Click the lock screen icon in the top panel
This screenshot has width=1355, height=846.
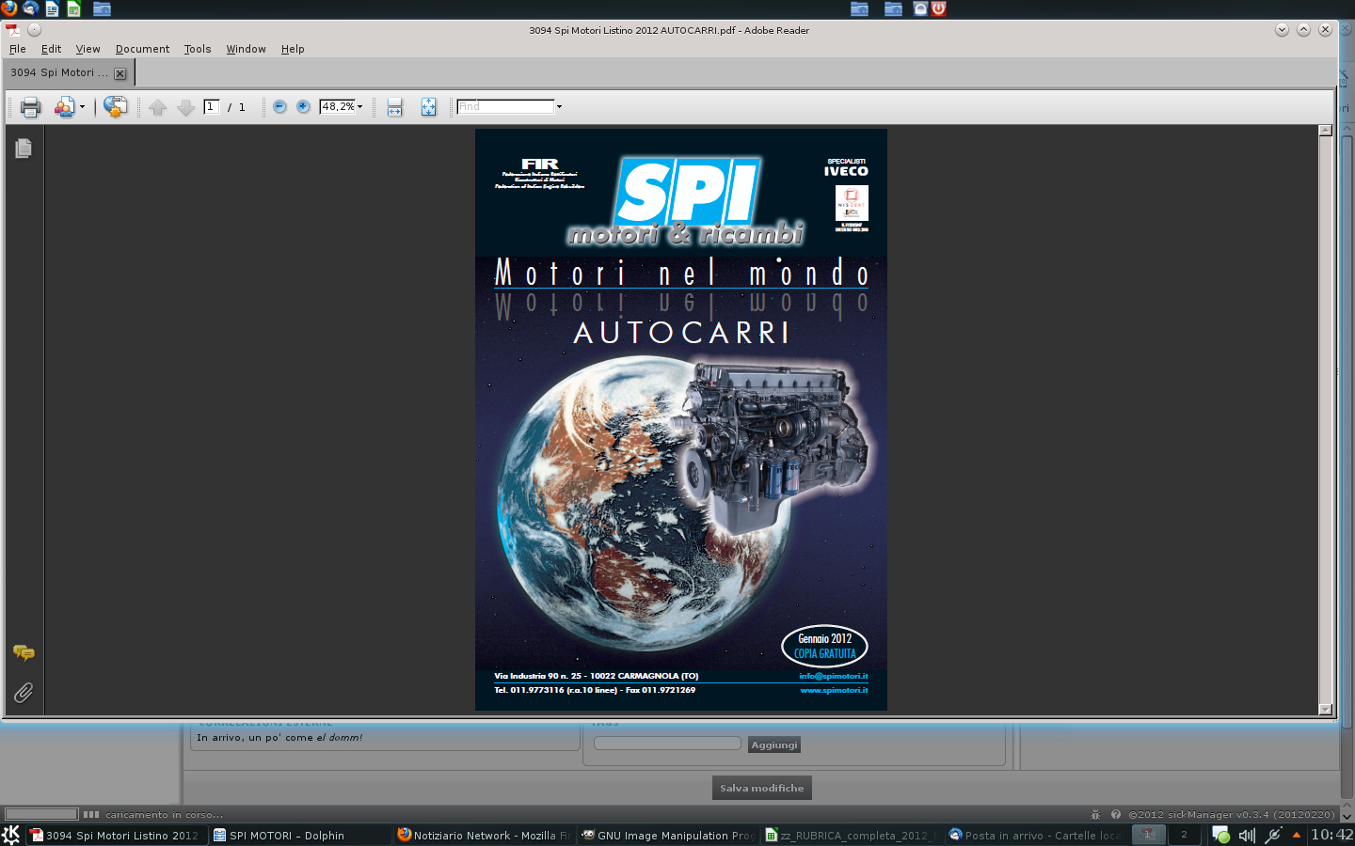(920, 8)
